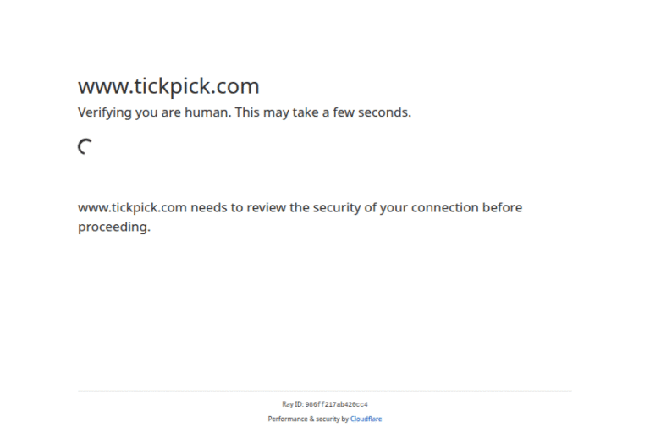Click the large www.tickpick.com heading

pyautogui.click(x=168, y=86)
